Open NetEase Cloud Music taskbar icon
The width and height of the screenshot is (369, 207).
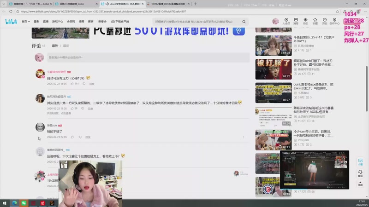tap(42, 203)
